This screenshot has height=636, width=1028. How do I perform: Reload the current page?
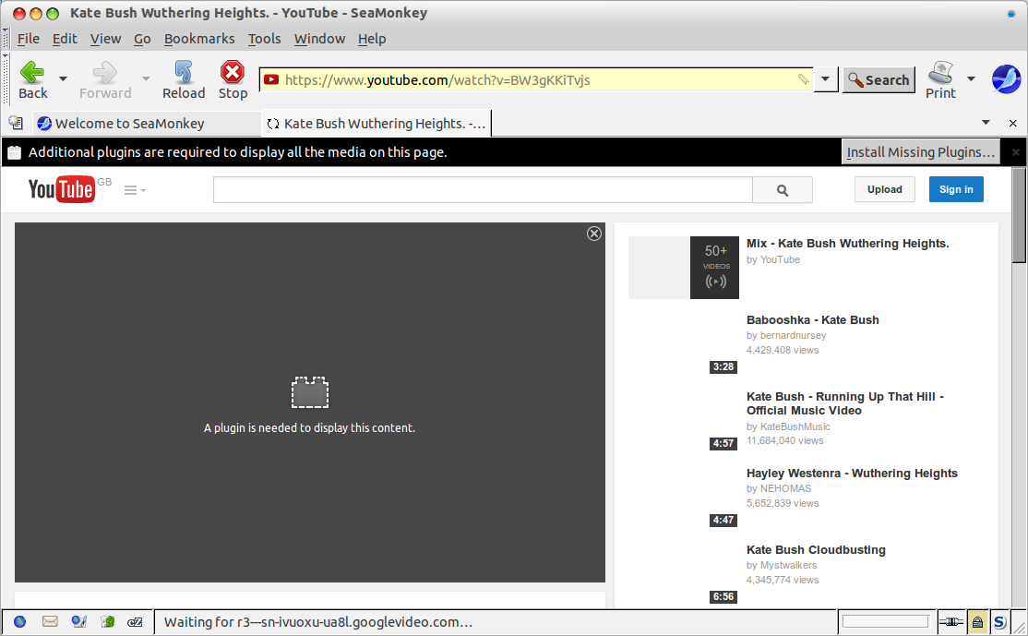coord(184,80)
